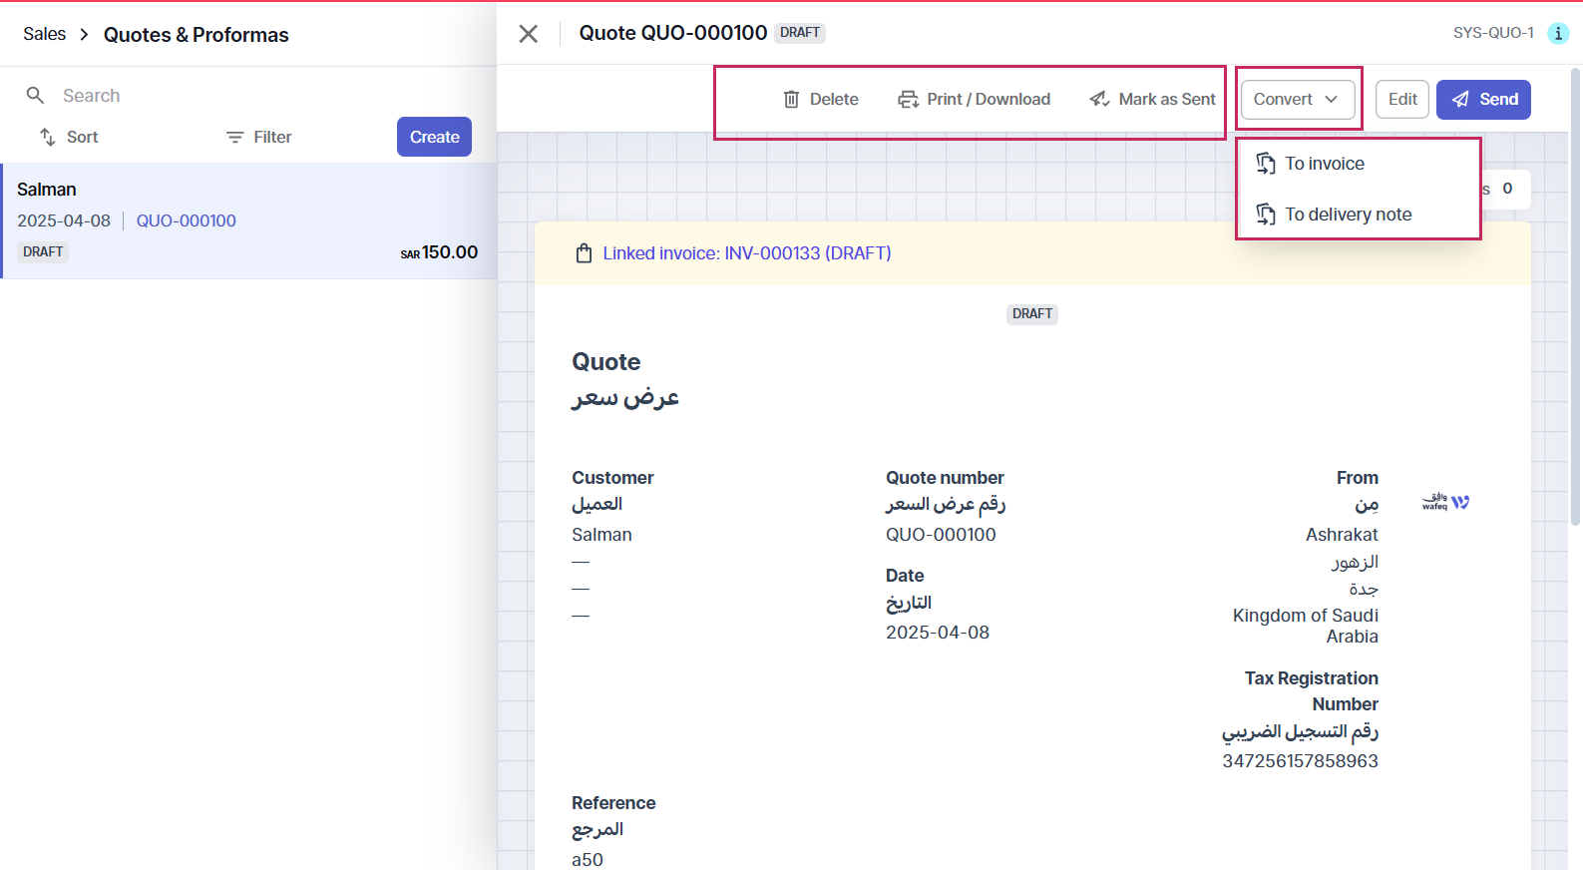
Task: Click the blue info icon beside SYS-QUO-1
Action: point(1557,33)
